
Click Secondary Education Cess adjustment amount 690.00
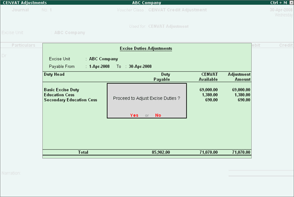point(244,100)
